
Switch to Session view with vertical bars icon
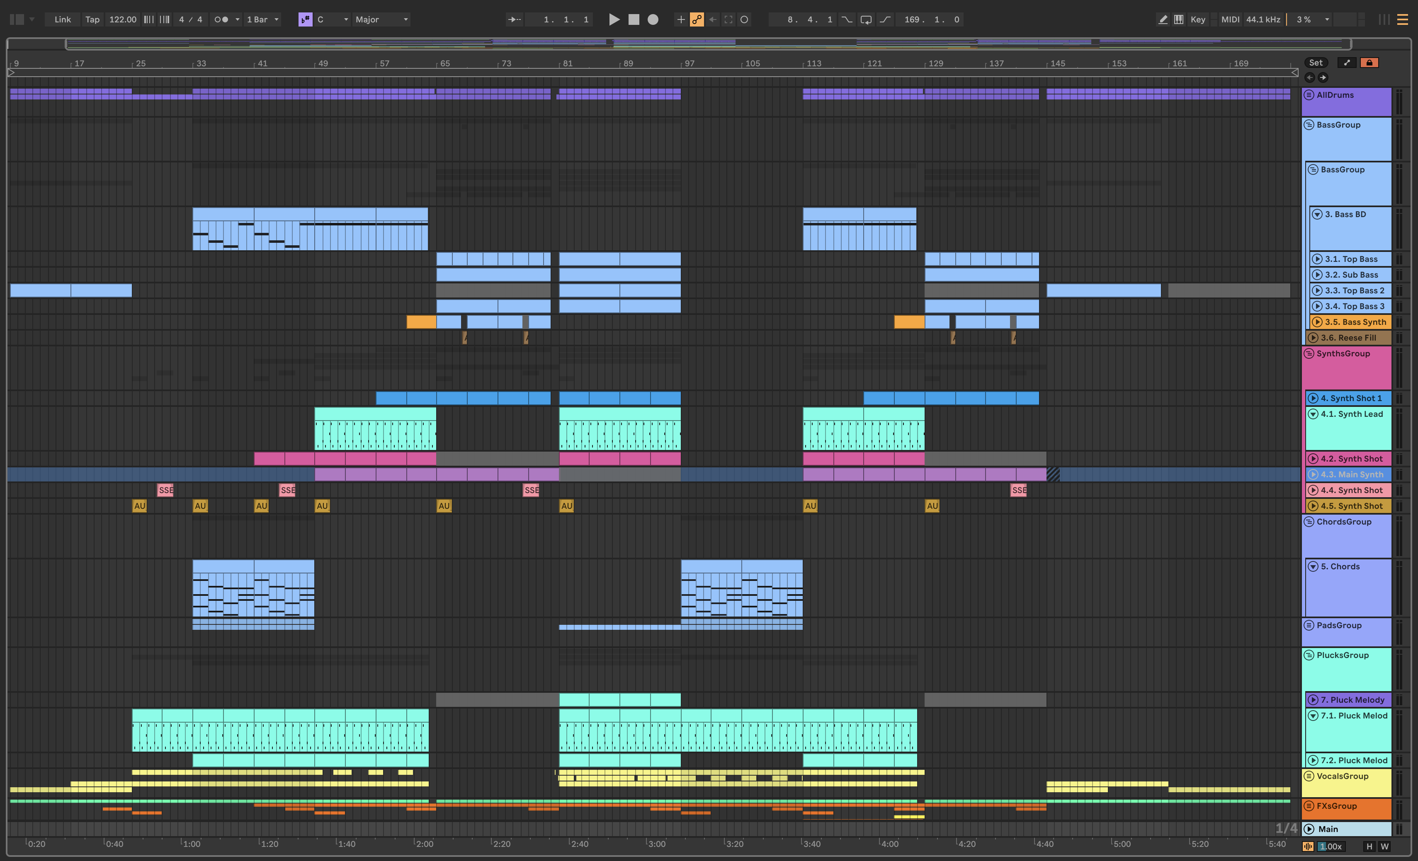point(1384,19)
